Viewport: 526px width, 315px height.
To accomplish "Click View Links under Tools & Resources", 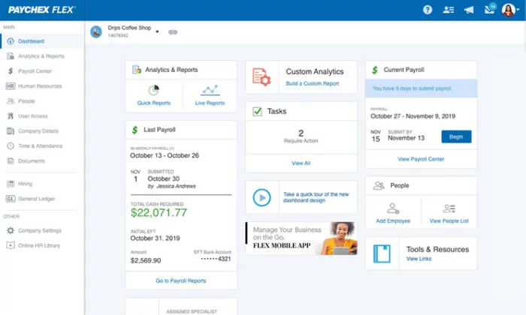I will coord(419,259).
